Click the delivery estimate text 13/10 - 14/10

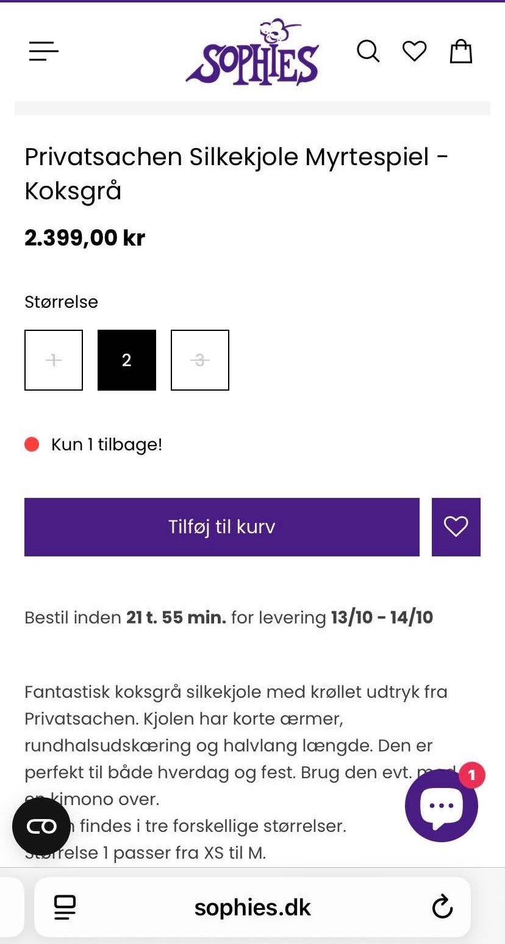[x=382, y=617]
